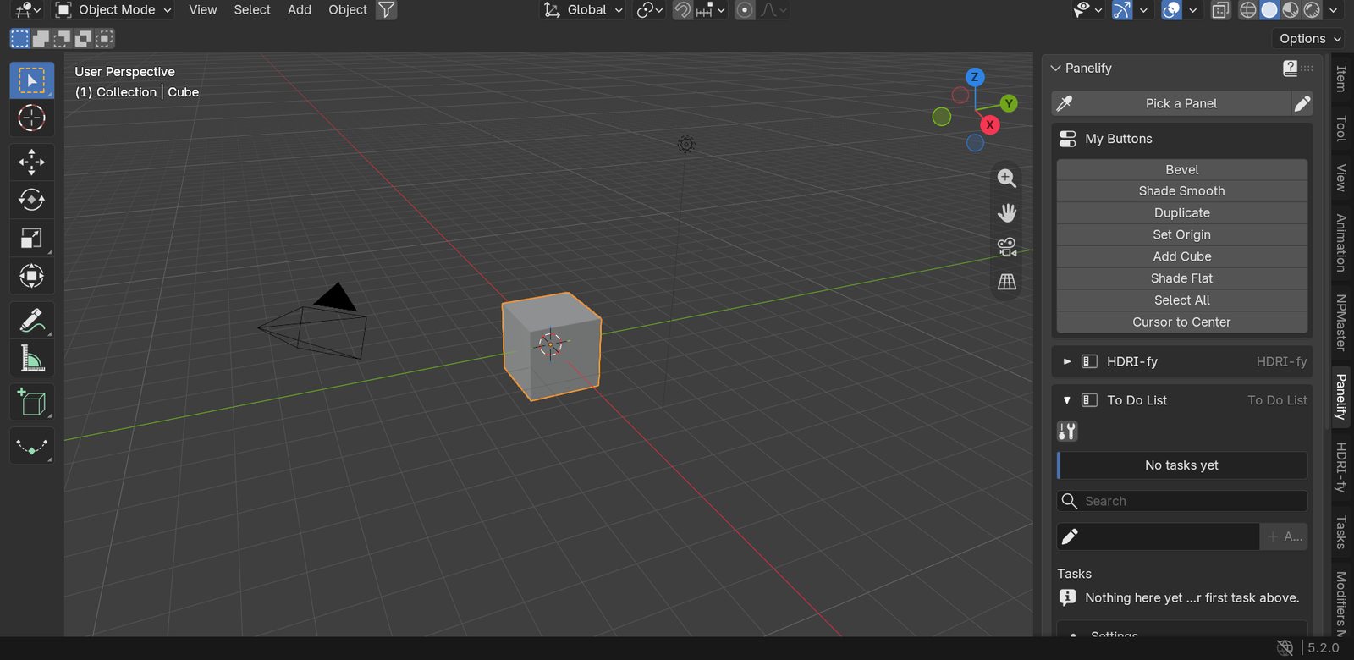
Task: Open snapping options dropdown
Action: coord(711,10)
